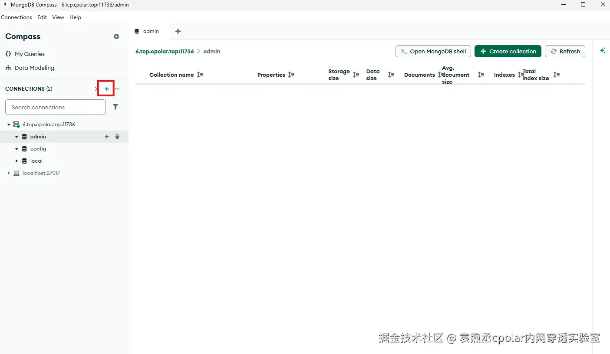The width and height of the screenshot is (610, 354).
Task: Expand the localhost:27017 connection
Action: click(x=9, y=173)
